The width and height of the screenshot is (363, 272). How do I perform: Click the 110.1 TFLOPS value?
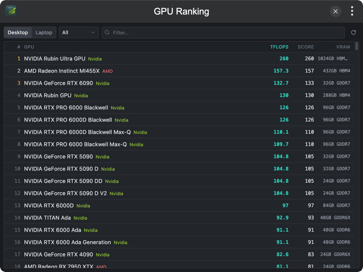tap(281, 132)
